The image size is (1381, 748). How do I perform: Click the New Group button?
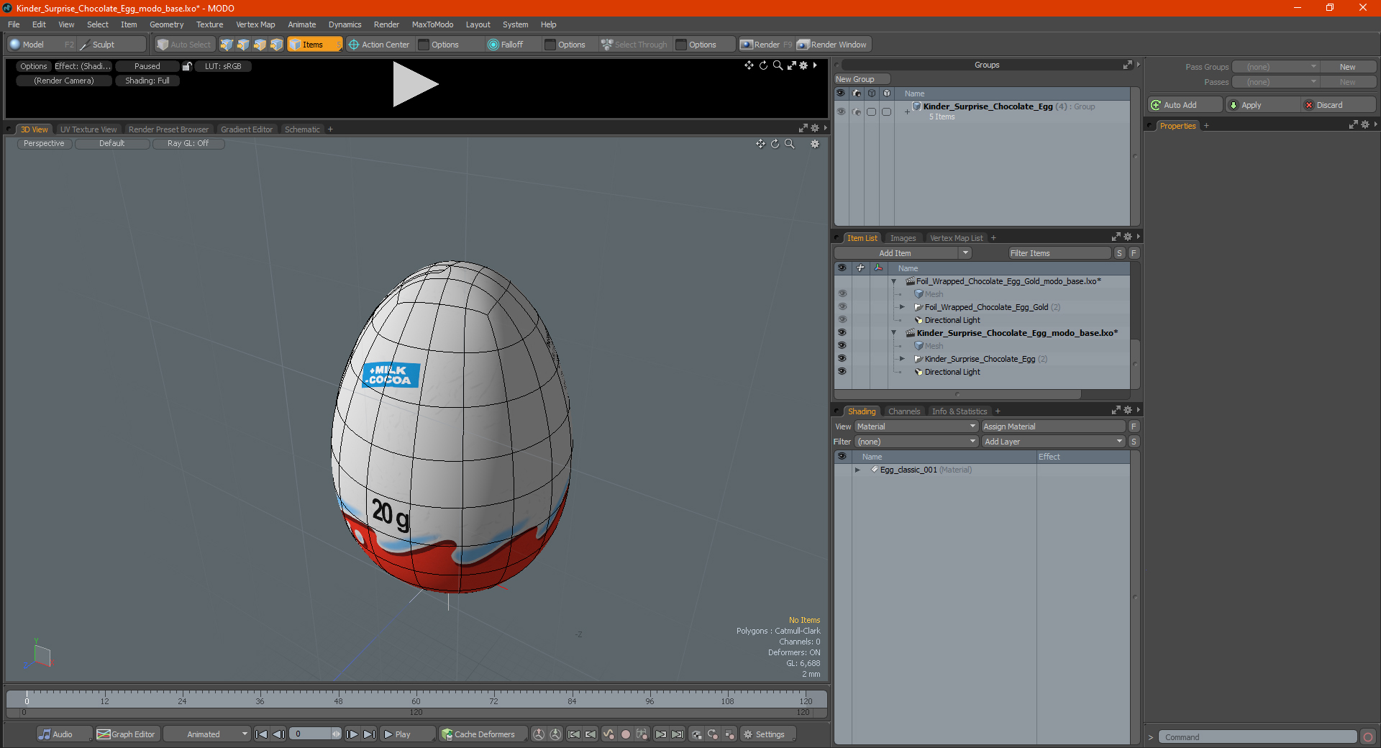coord(862,79)
